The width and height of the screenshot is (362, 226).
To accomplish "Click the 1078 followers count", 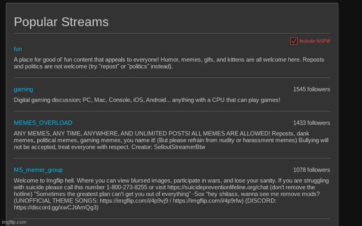I will 311,170.
